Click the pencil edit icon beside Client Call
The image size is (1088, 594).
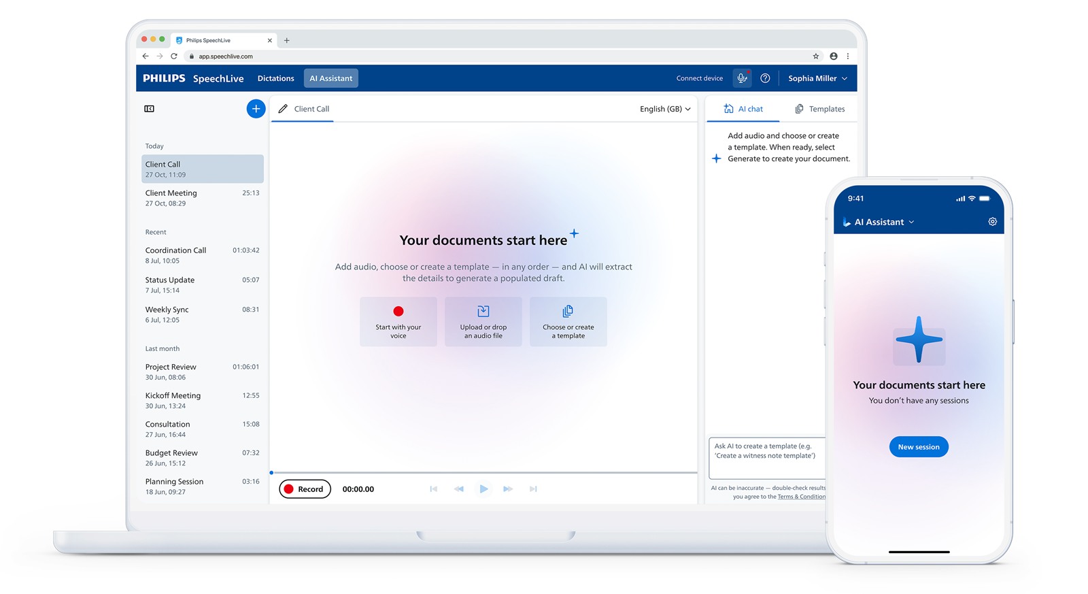pyautogui.click(x=283, y=109)
